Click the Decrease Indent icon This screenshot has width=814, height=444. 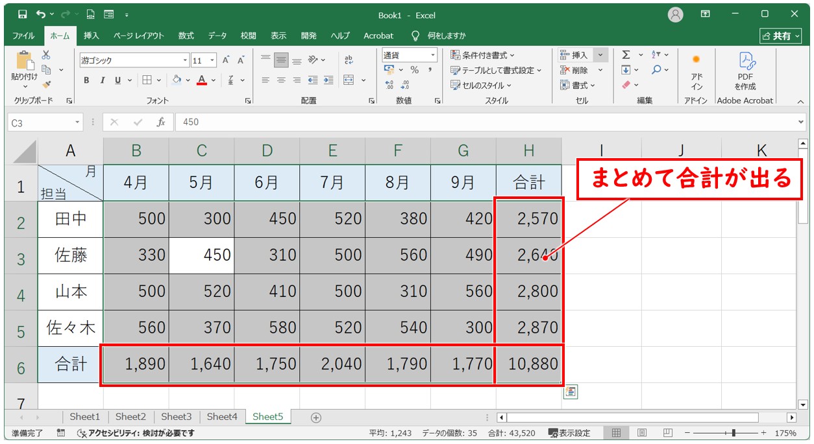pos(313,80)
